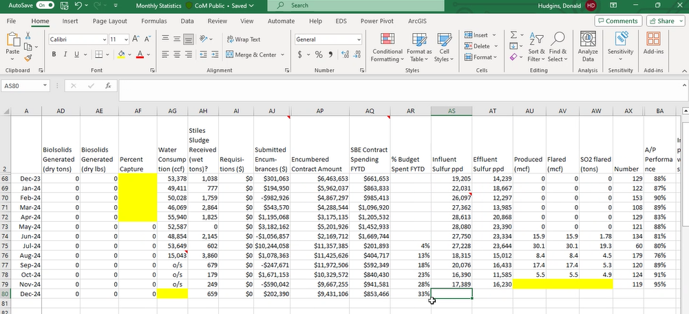The image size is (689, 314).
Task: Click the Comments button
Action: pos(617,21)
